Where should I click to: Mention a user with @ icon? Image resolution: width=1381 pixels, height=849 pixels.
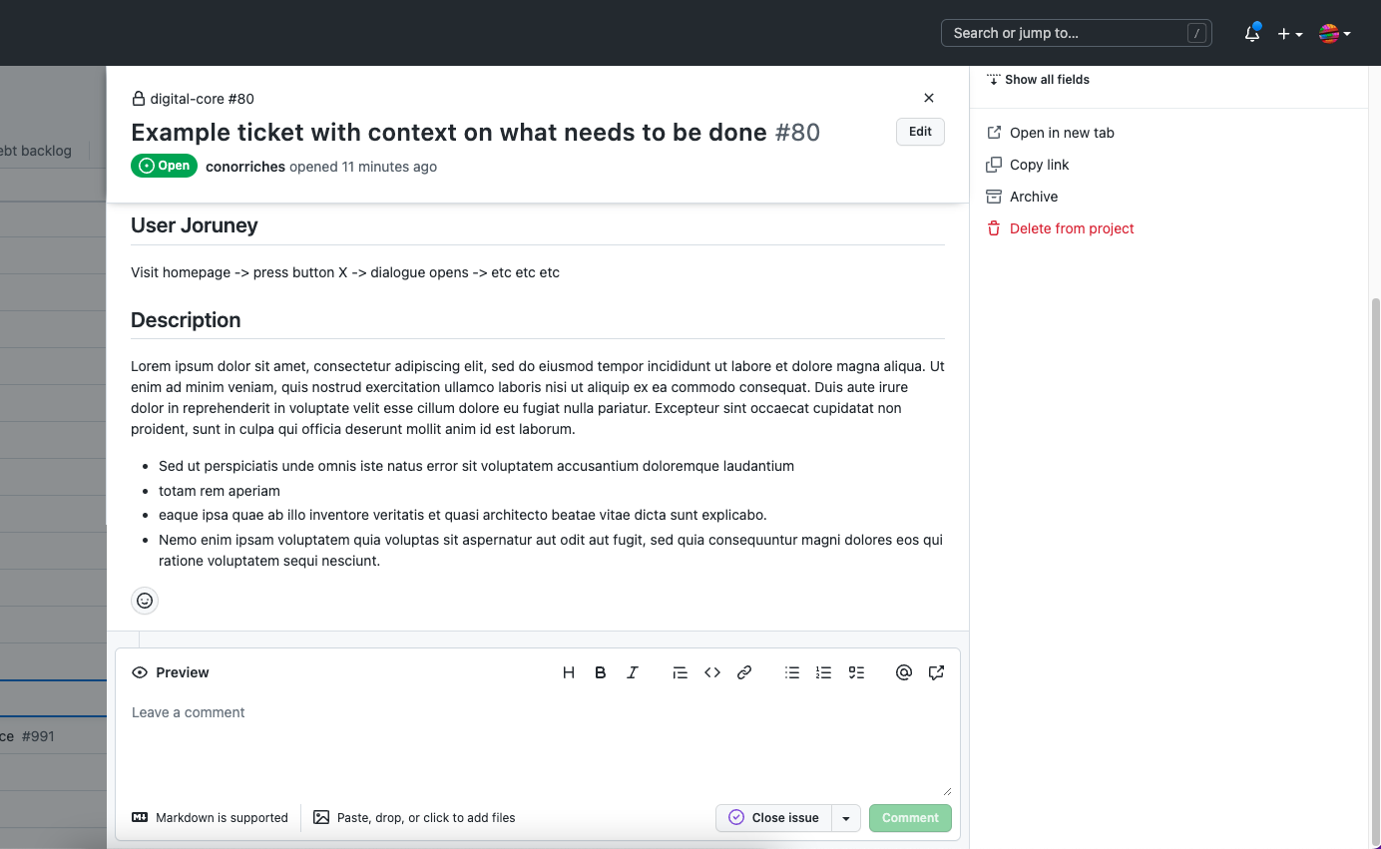click(904, 672)
